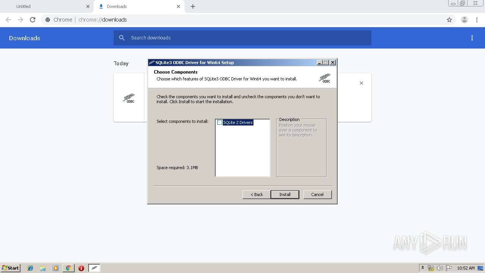The image size is (485, 273).
Task: Close the Downloads tab
Action: tap(178, 6)
